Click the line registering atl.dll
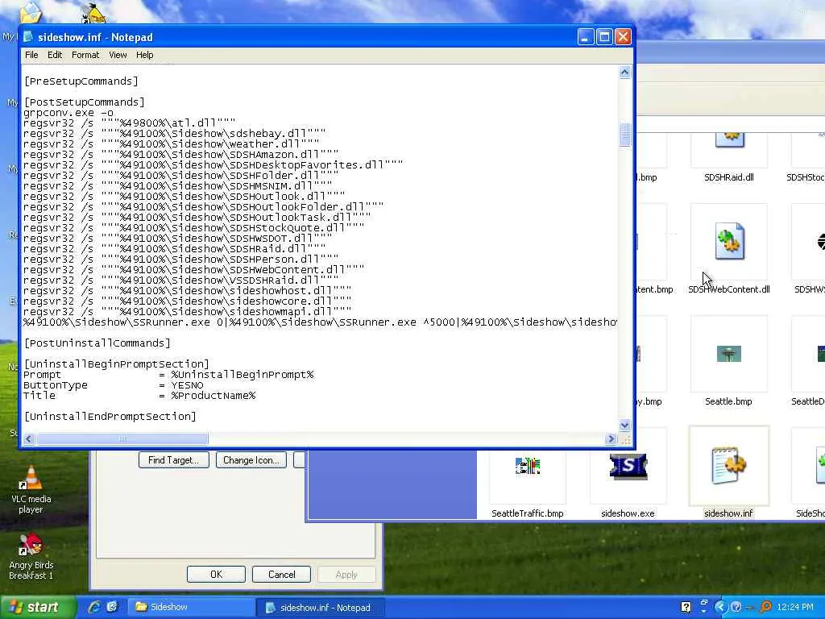This screenshot has width=825, height=619. (130, 123)
